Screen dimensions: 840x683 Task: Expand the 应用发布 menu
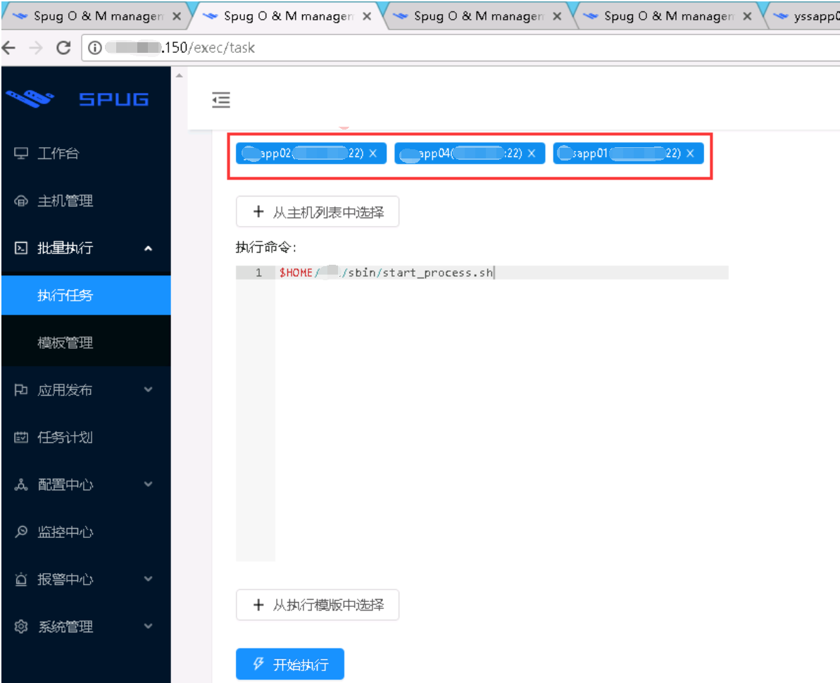86,389
